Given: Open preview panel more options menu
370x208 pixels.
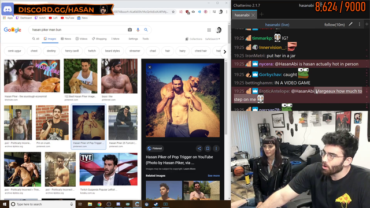Looking at the screenshot, I should coord(216,148).
